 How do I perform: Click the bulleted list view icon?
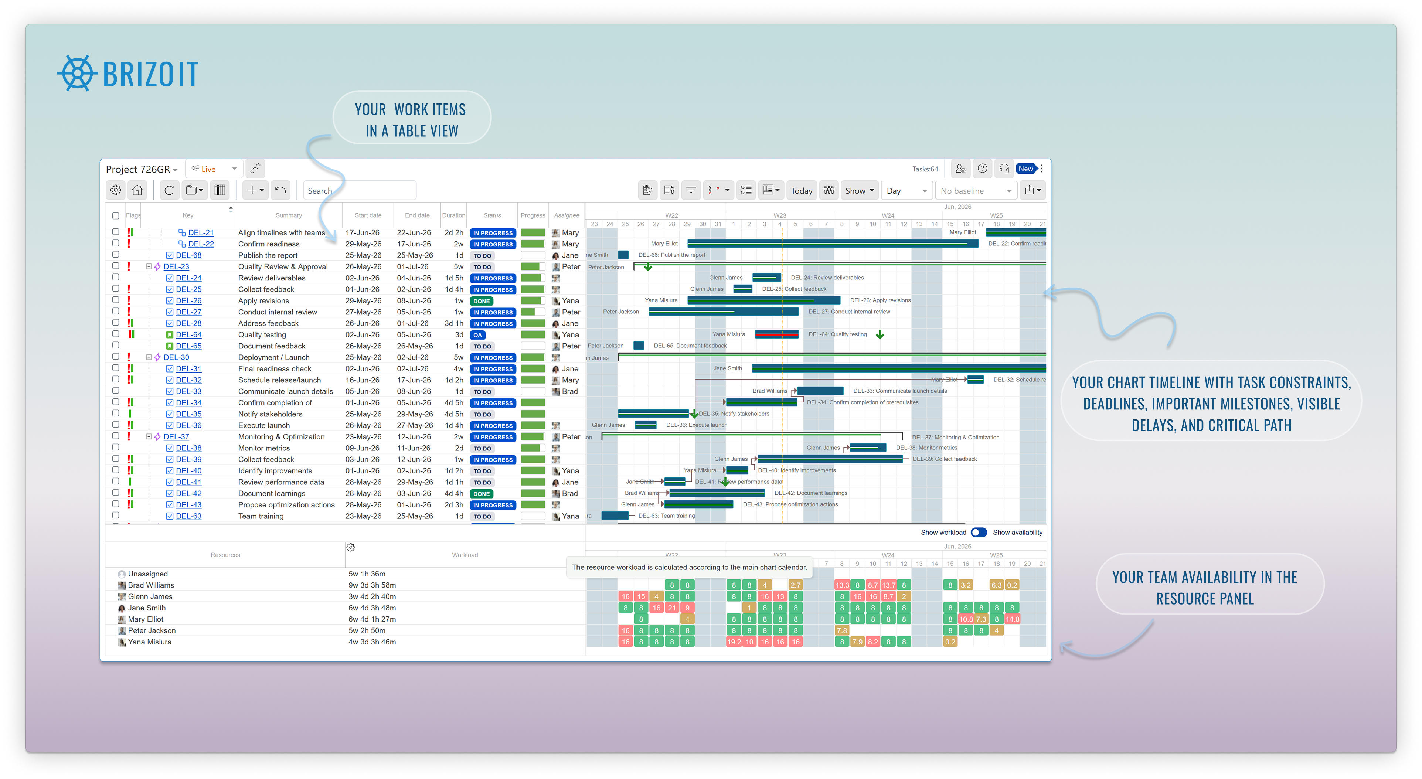click(x=746, y=190)
